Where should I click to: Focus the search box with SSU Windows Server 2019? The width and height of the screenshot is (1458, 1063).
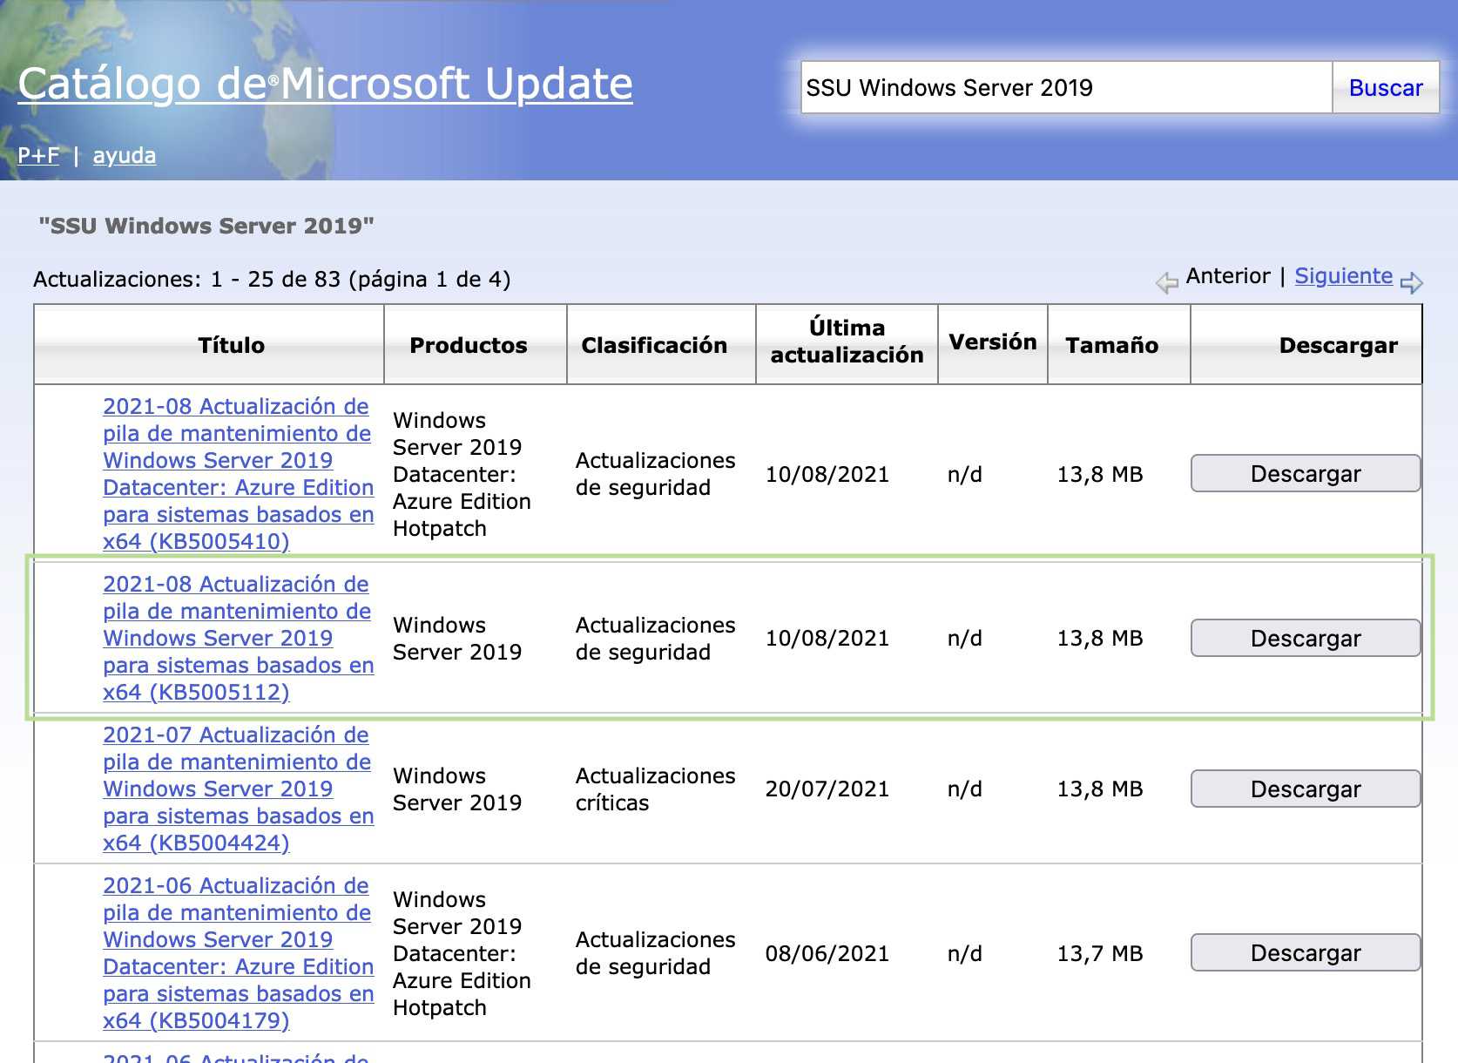[x=1067, y=87]
